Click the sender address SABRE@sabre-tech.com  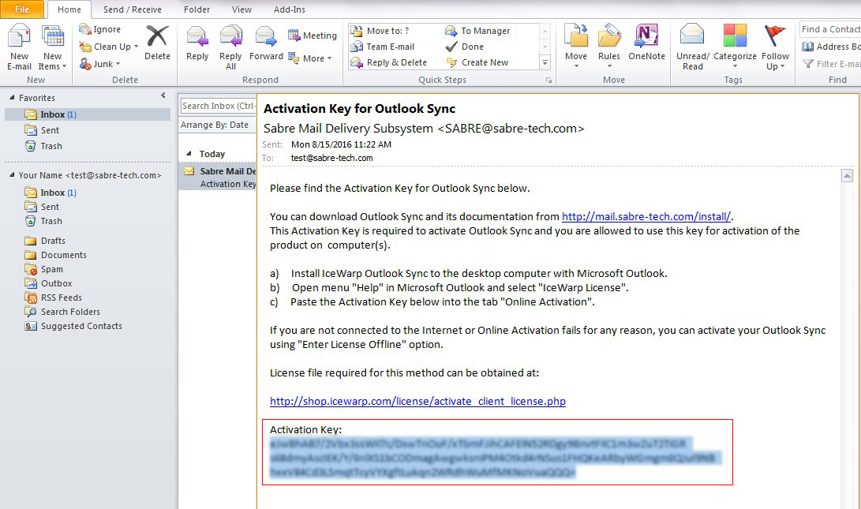tap(511, 129)
